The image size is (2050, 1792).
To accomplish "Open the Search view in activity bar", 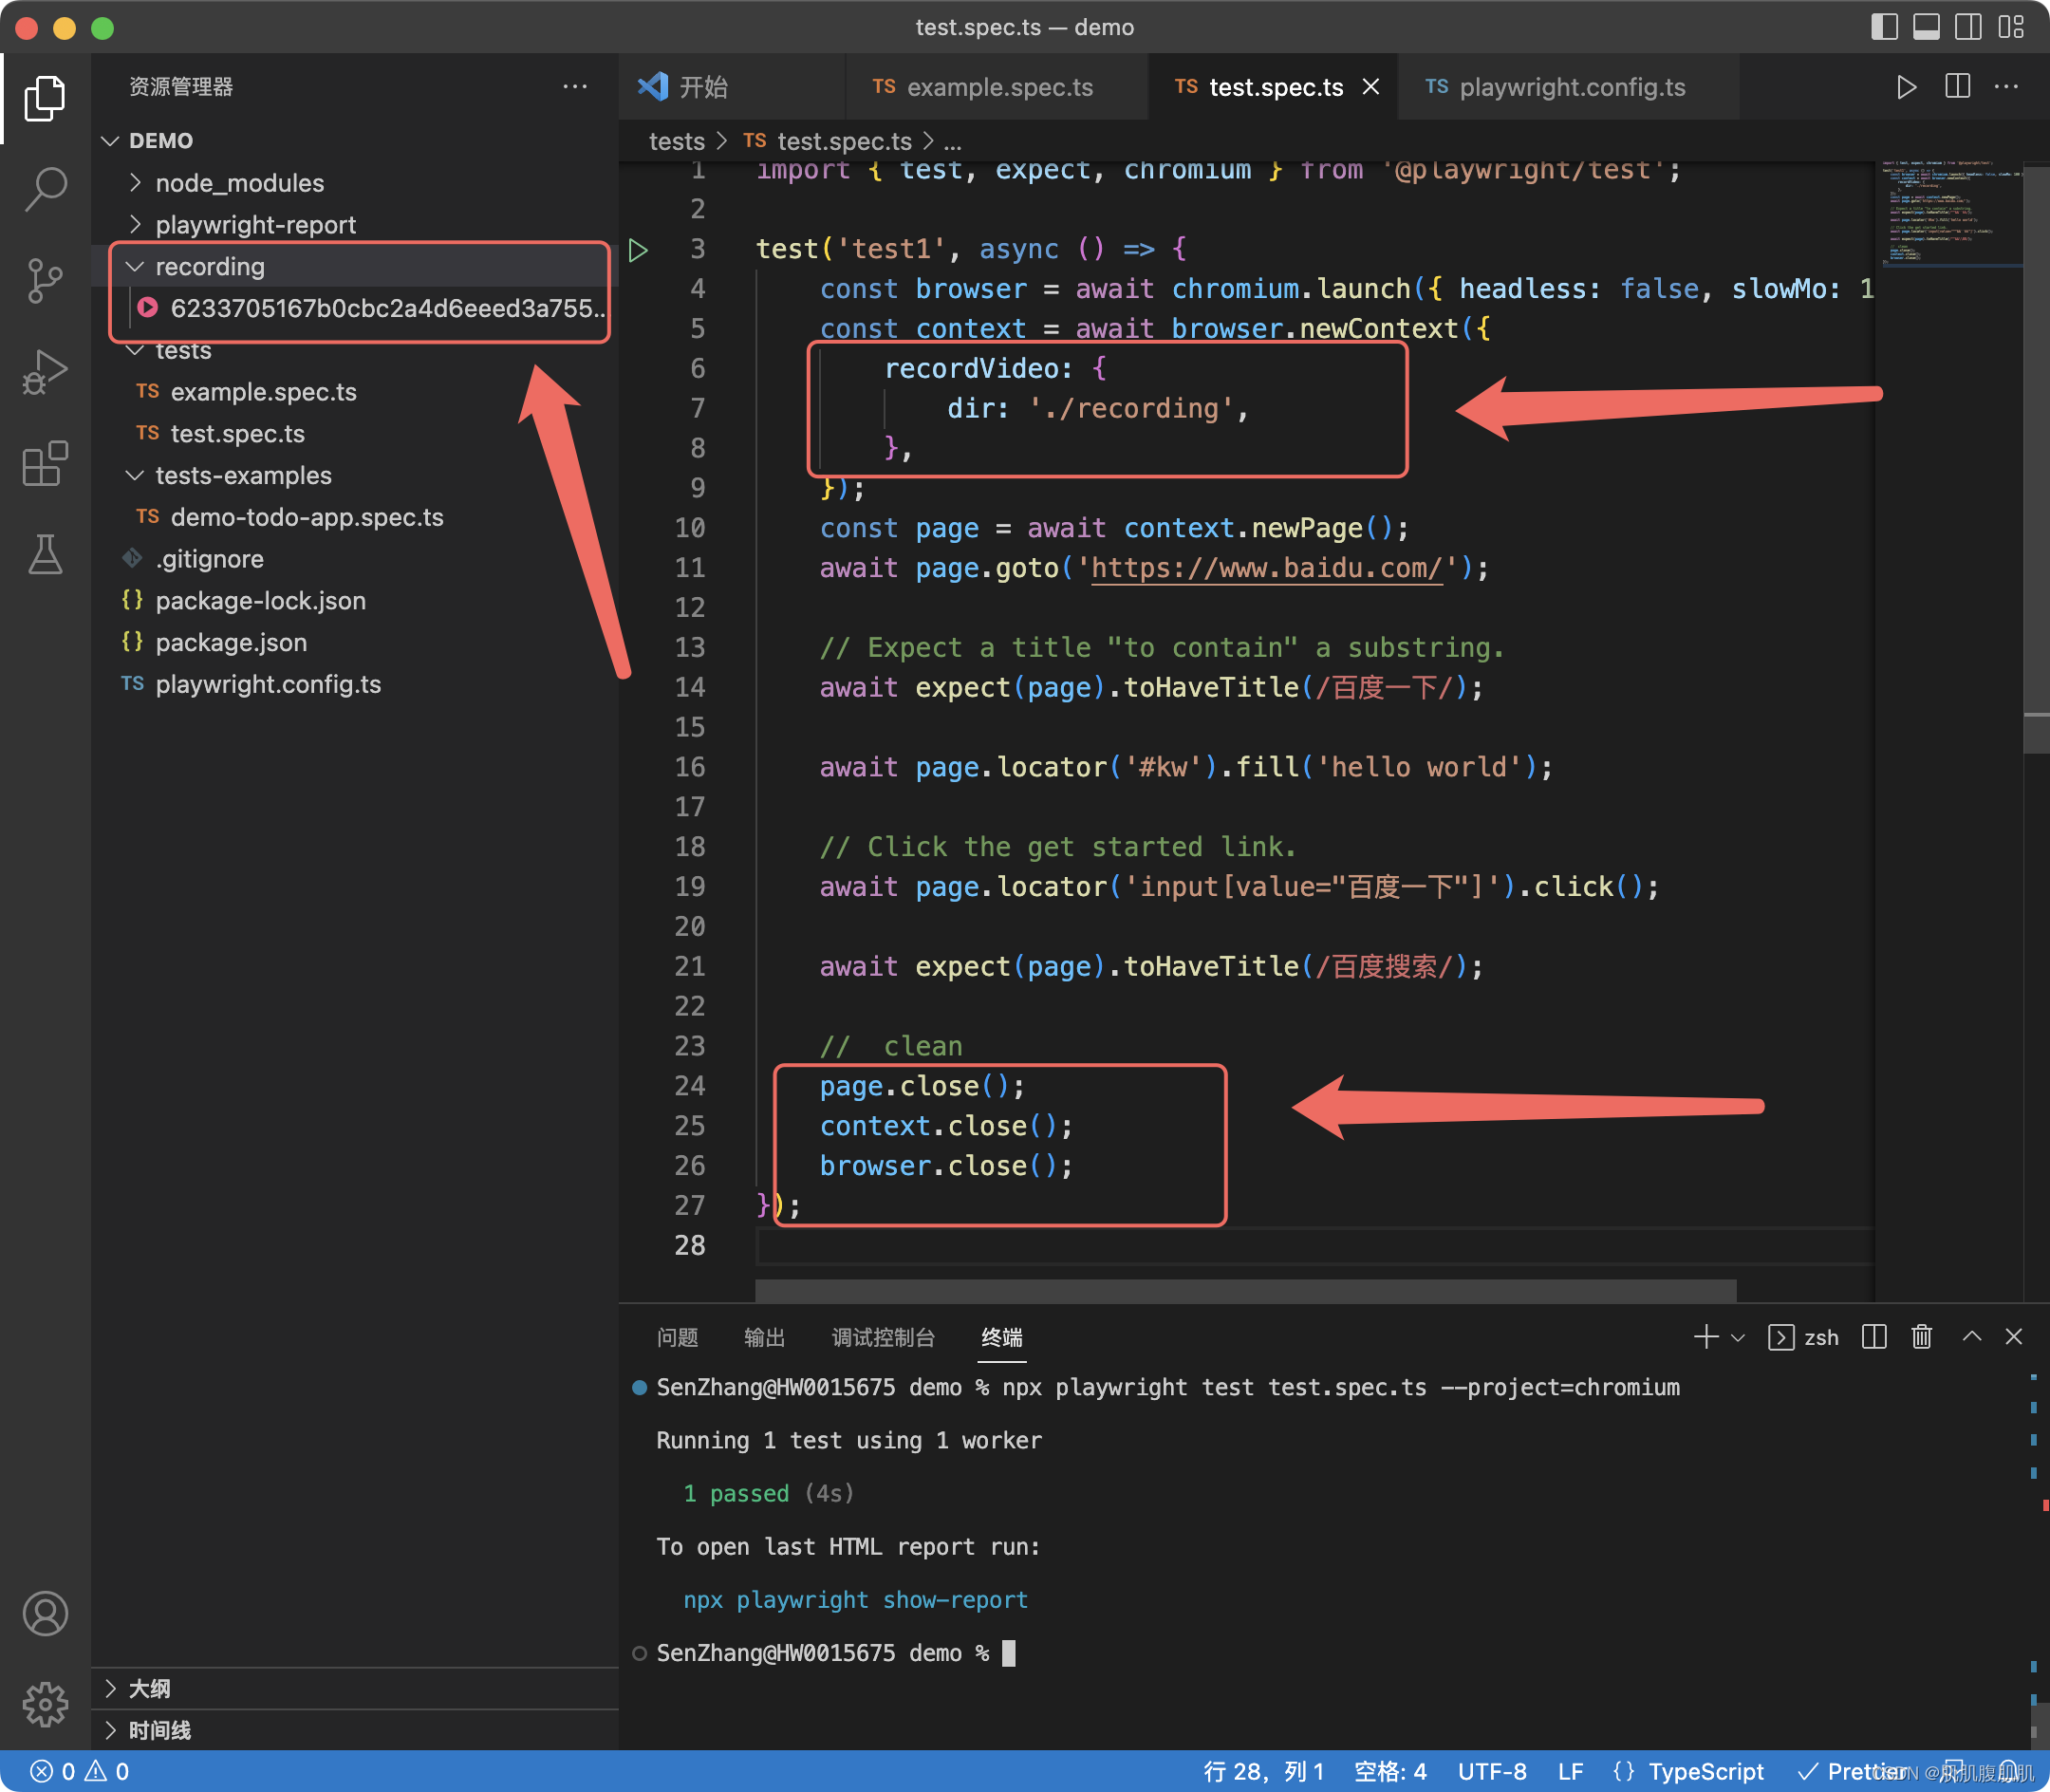I will pos(45,188).
